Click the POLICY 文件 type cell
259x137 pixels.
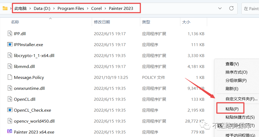(154, 77)
